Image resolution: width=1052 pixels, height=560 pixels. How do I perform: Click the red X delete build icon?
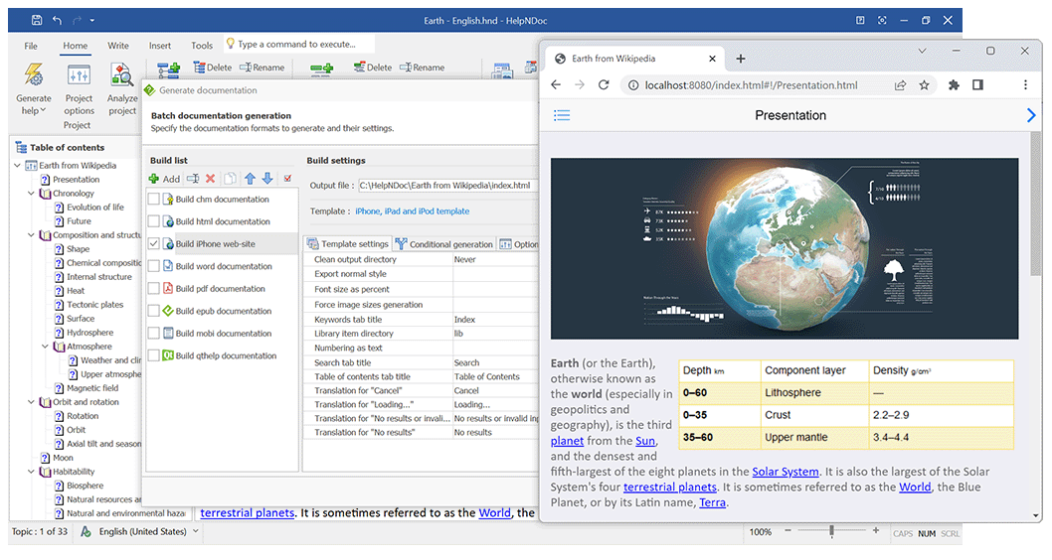pyautogui.click(x=210, y=179)
